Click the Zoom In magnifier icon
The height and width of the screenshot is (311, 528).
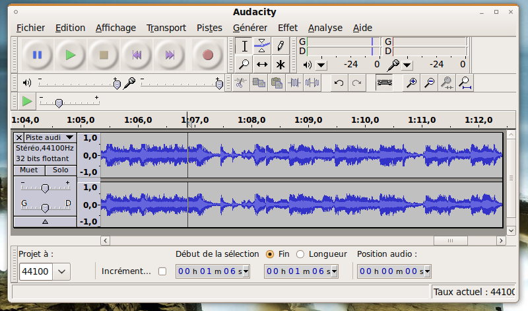(x=411, y=83)
